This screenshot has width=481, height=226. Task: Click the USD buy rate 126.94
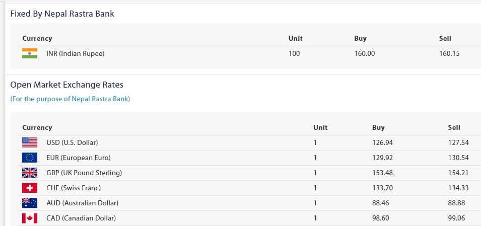382,142
